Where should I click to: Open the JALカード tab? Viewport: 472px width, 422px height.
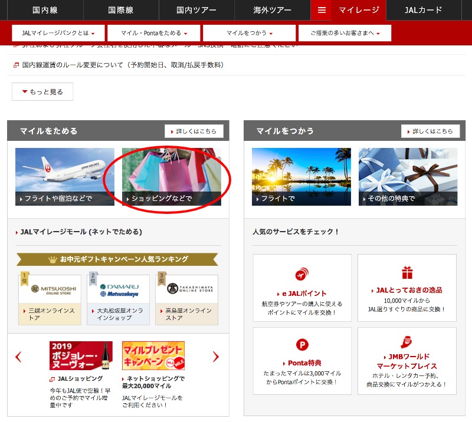point(423,10)
